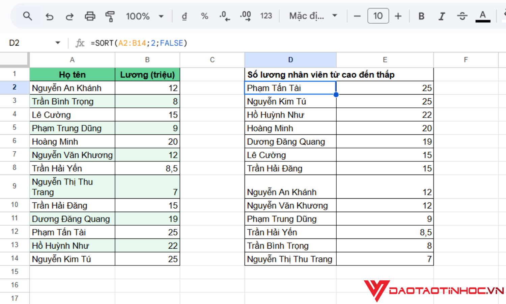Select cell D2 'Phạm Tấn Tài'
The image size is (506, 304).
point(290,88)
